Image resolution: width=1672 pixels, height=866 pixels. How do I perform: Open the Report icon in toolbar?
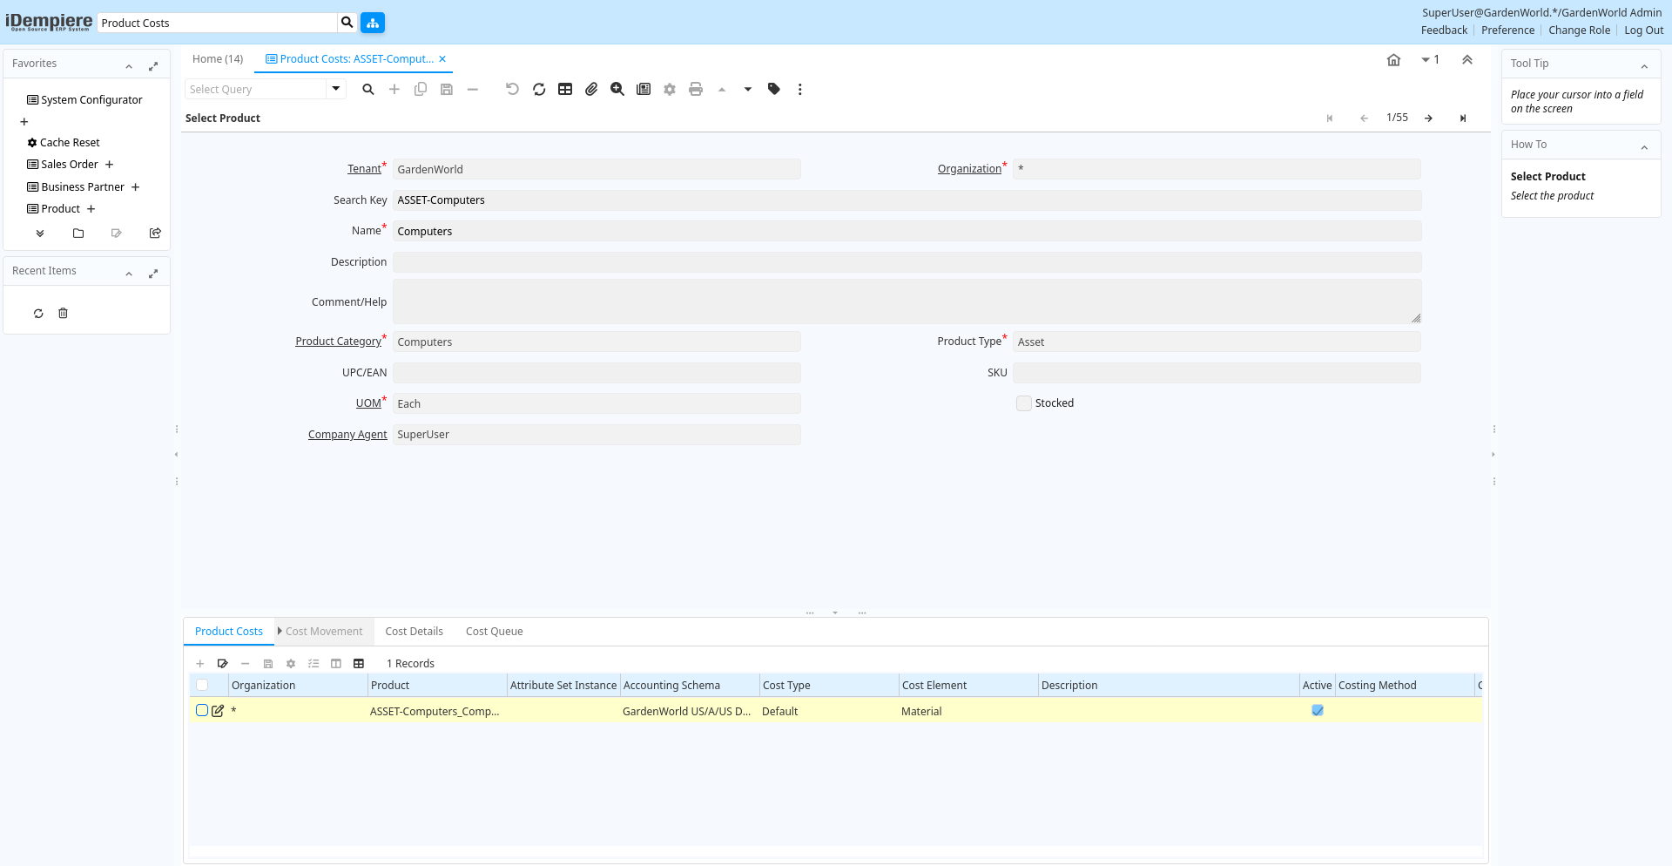click(x=644, y=89)
